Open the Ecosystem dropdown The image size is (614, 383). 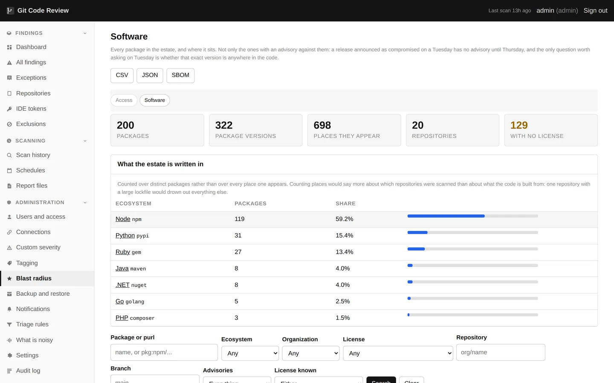pos(250,353)
